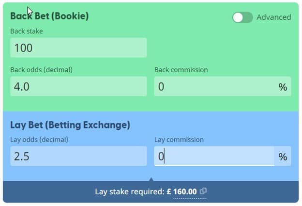Click the Lay commission label
The width and height of the screenshot is (302, 206).
(x=179, y=140)
